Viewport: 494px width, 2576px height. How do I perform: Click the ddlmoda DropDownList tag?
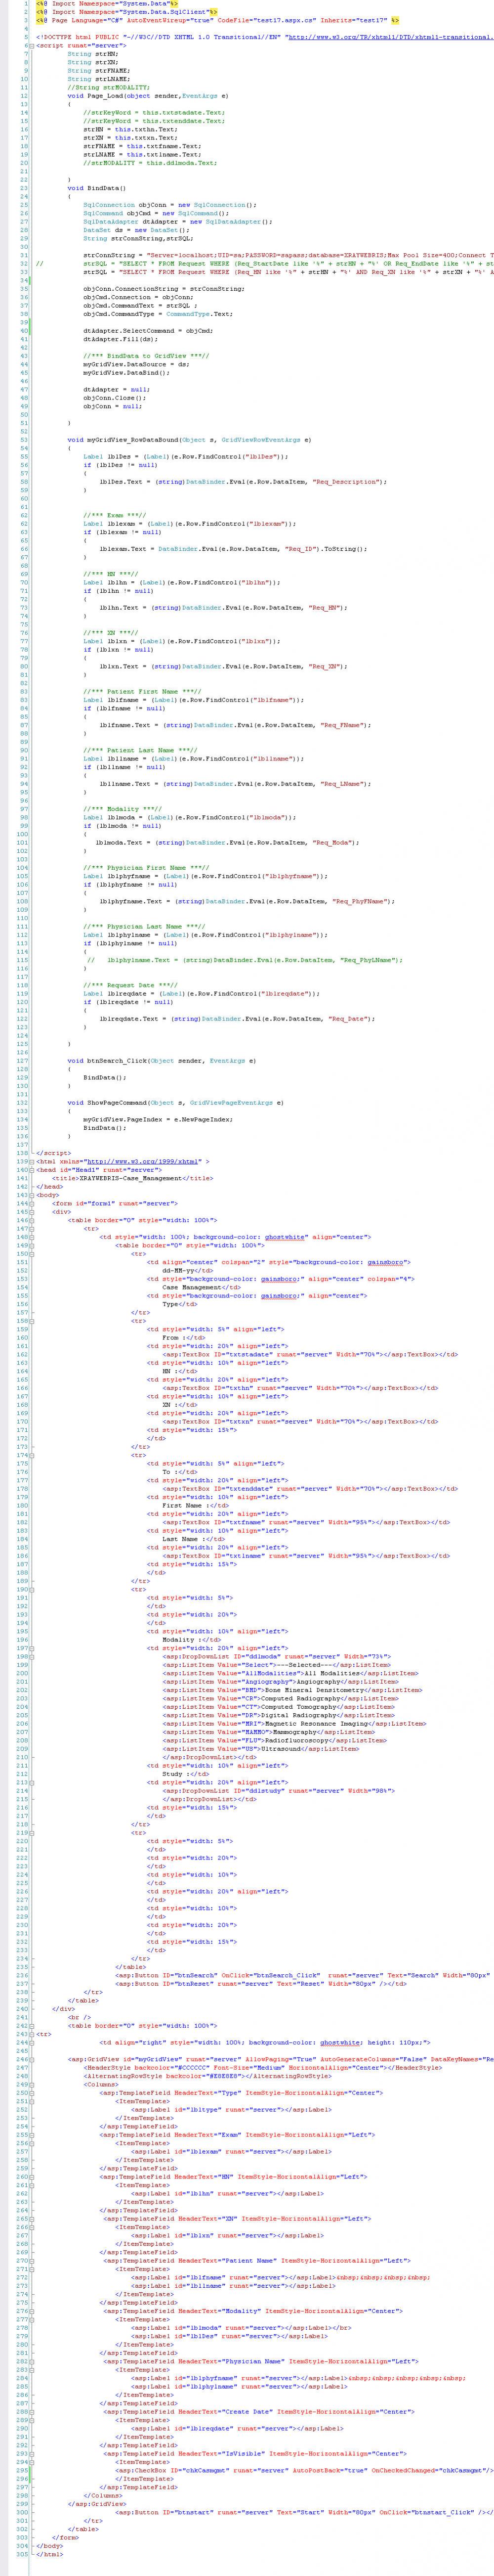tap(277, 1656)
